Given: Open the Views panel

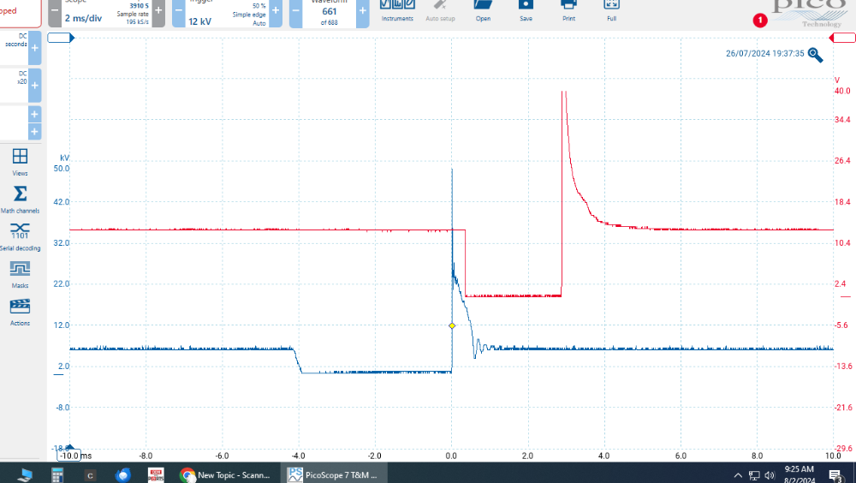Looking at the screenshot, I should coord(20,161).
